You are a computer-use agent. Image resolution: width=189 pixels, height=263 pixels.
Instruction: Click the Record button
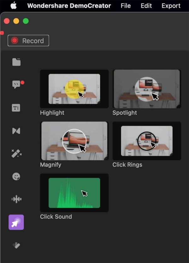[28, 41]
